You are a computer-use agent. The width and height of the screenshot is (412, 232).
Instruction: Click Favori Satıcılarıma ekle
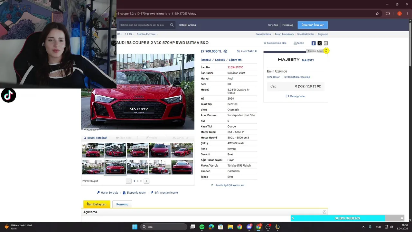coord(297,77)
